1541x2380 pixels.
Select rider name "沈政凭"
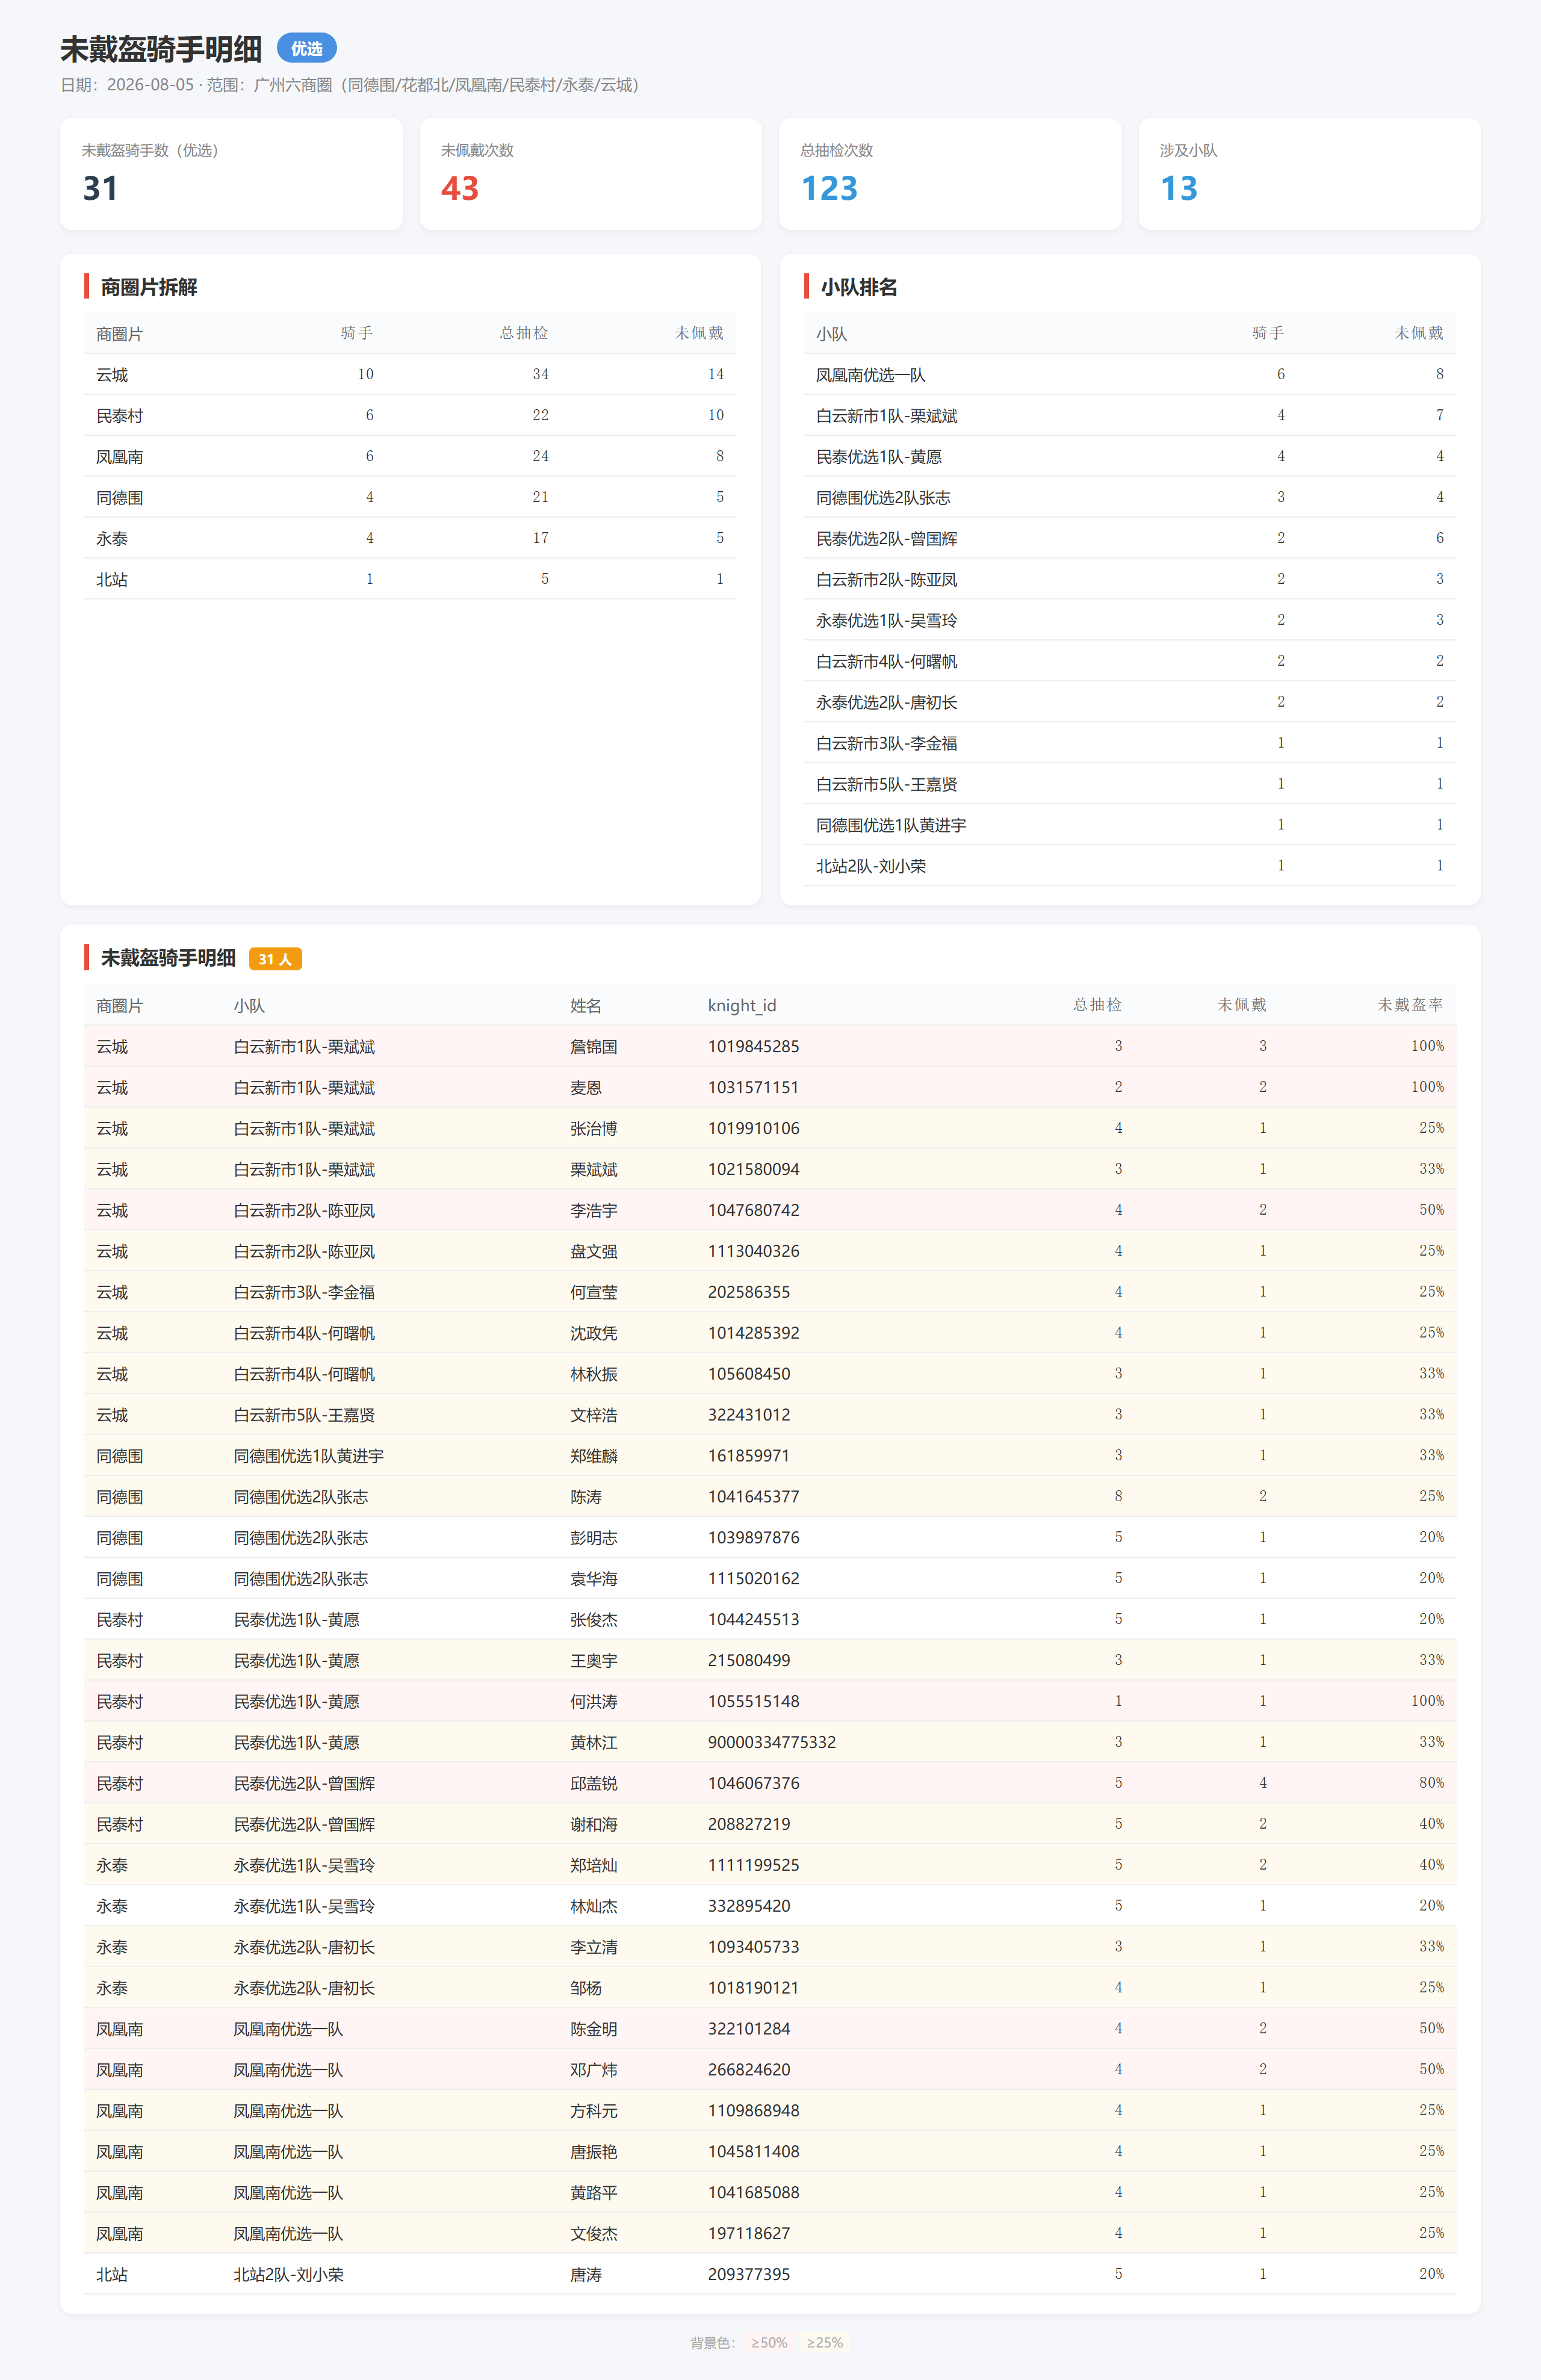pos(594,1334)
